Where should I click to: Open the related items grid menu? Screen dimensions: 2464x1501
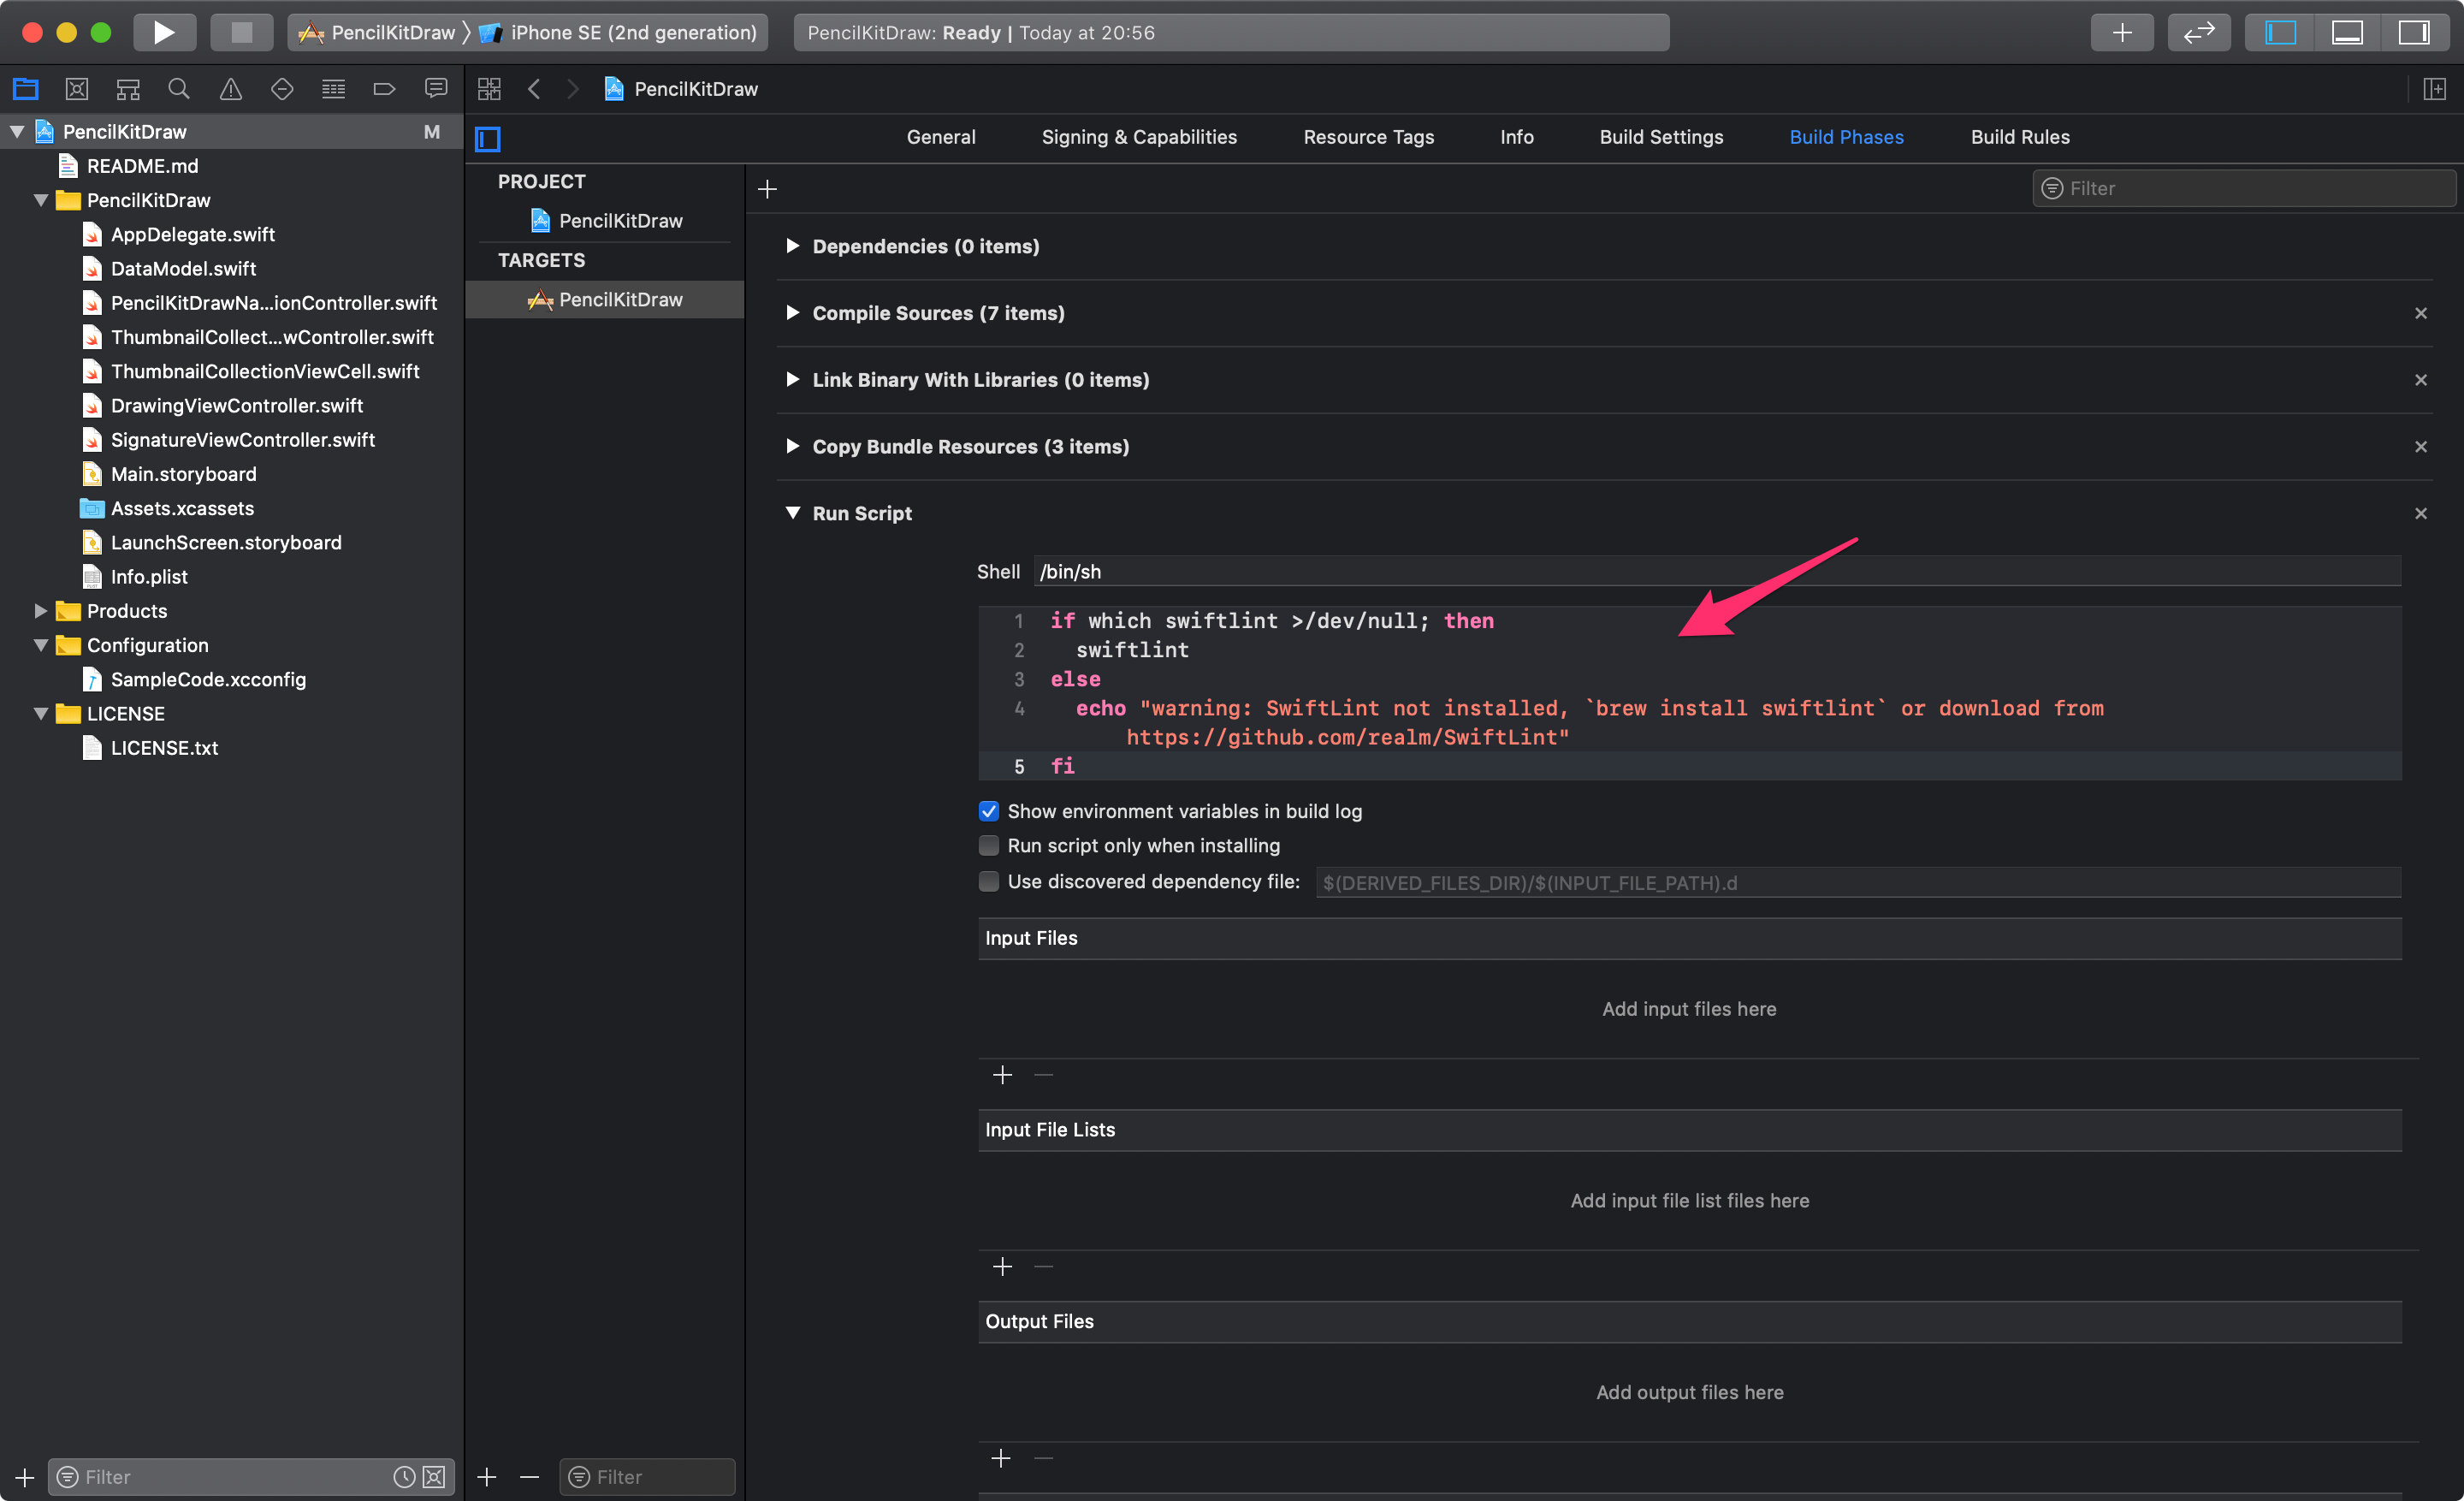[489, 89]
